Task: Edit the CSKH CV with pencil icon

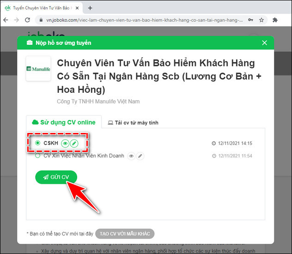Action: 74,144
